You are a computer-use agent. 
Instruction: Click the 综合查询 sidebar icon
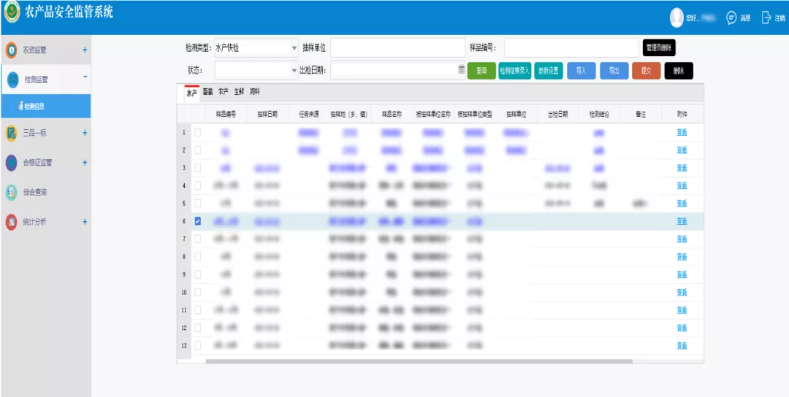click(x=12, y=192)
